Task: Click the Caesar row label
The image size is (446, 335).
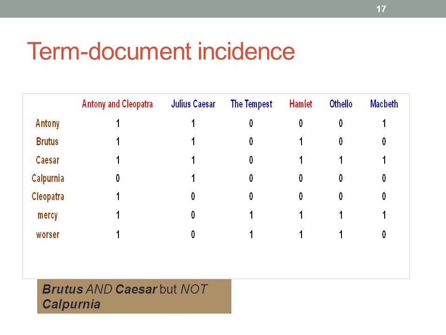Action: tap(47, 160)
